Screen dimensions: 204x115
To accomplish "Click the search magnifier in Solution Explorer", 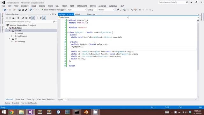I will tap(54, 22).
